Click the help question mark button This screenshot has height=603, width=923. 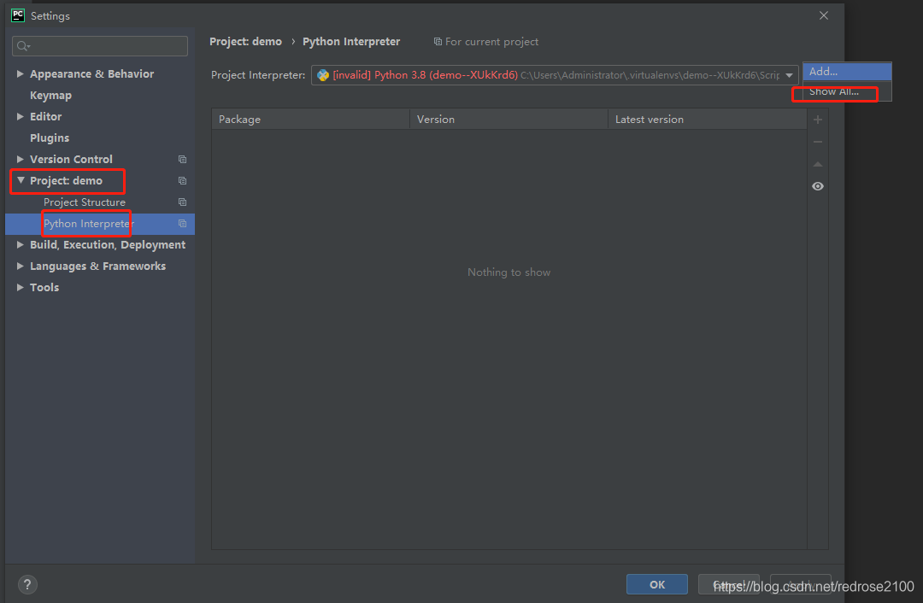(x=27, y=584)
